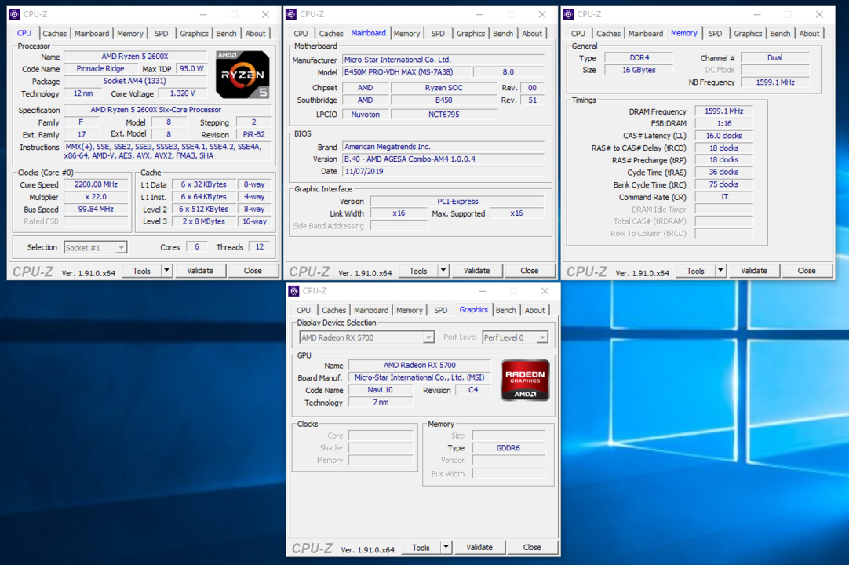Screen dimensions: 849x565
Task: Click the 16 GBytes memory size value
Action: pyautogui.click(x=639, y=70)
